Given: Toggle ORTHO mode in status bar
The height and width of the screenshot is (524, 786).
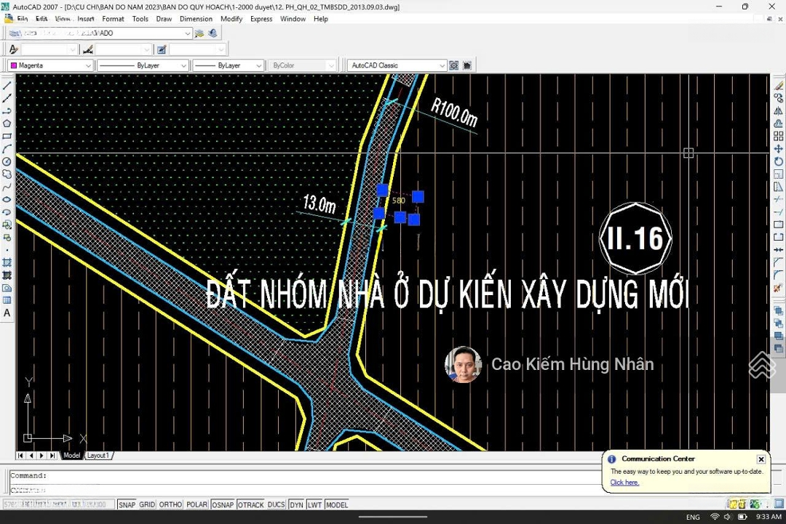Looking at the screenshot, I should pyautogui.click(x=170, y=504).
